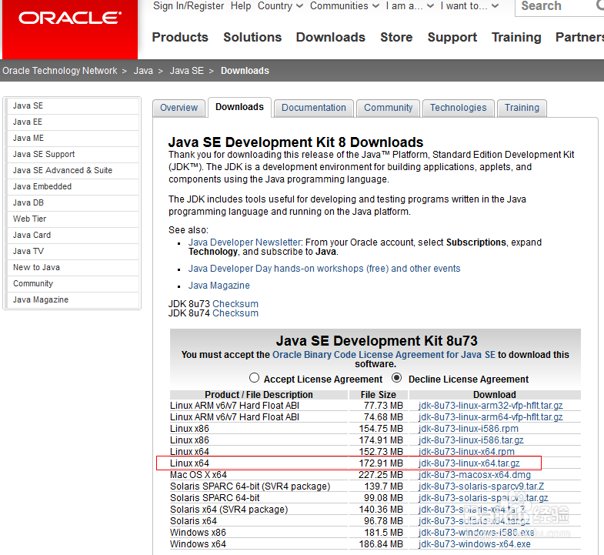Open Java Developer Newsletter link
This screenshot has width=604, height=555.
click(245, 242)
